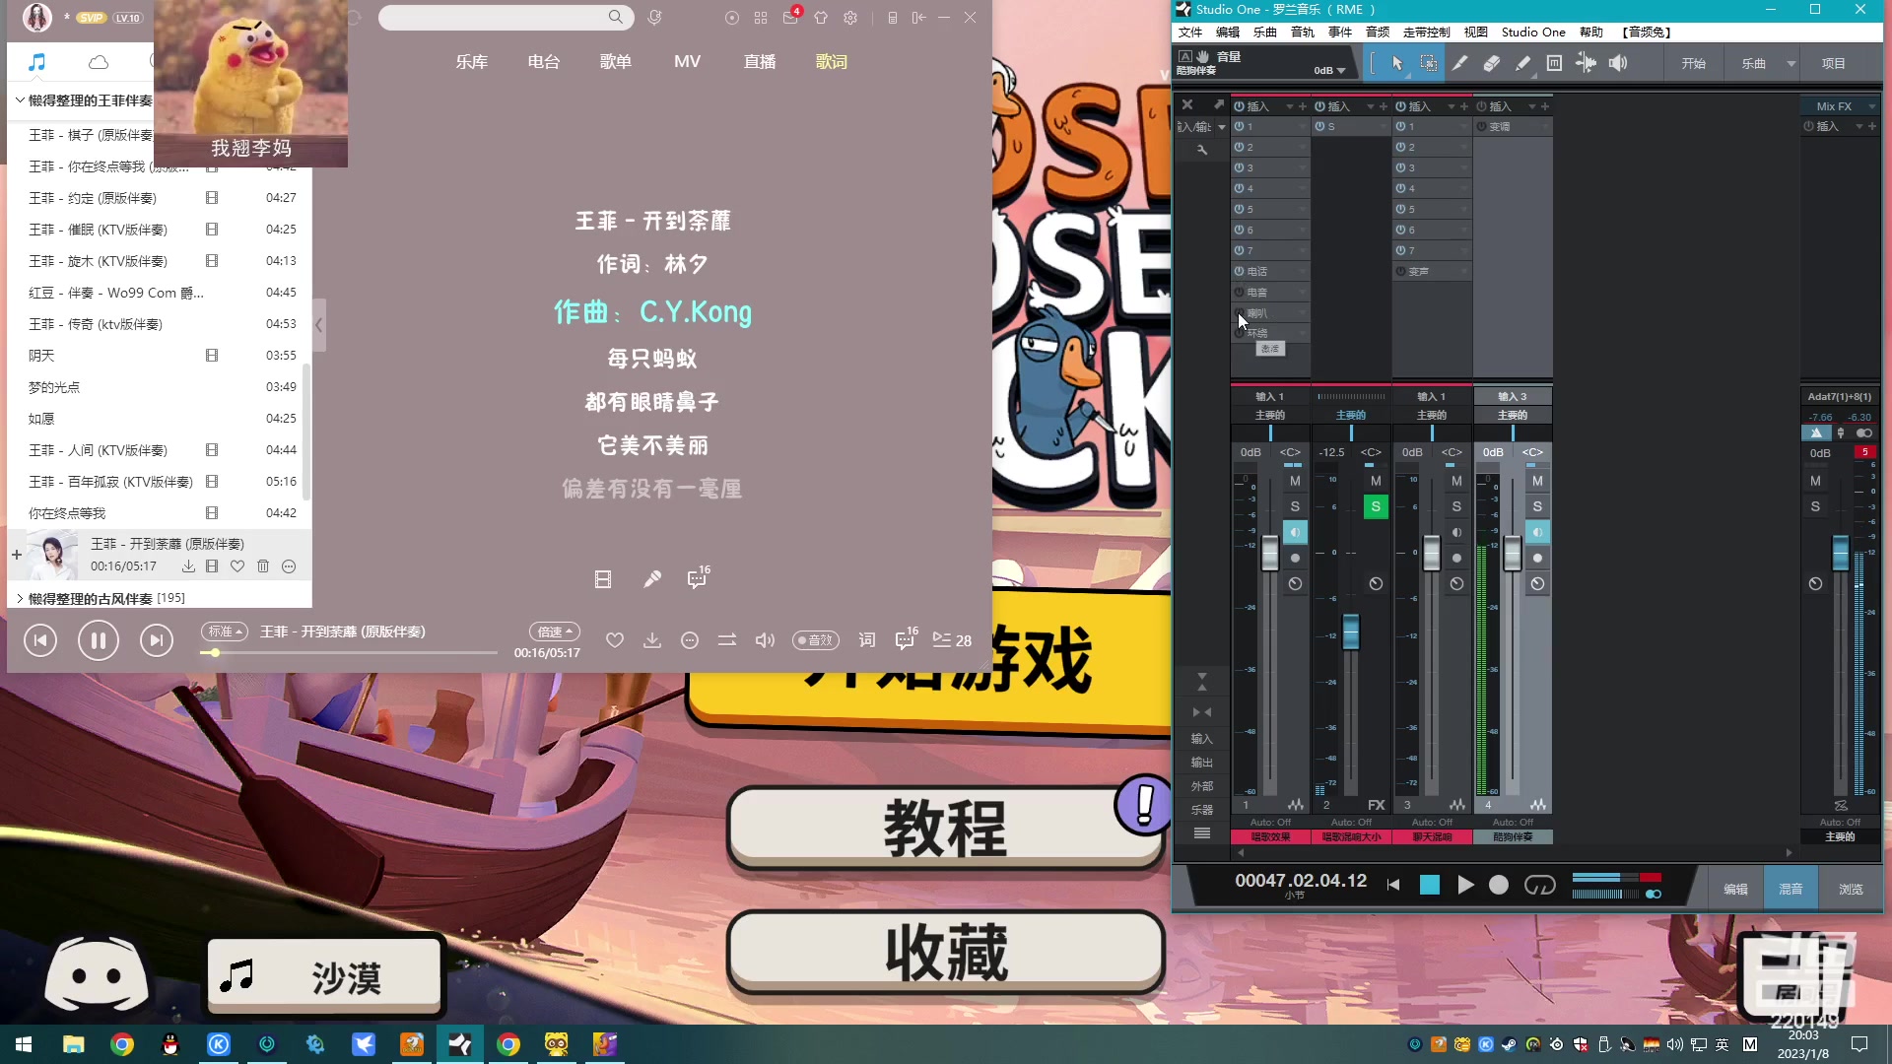The height and width of the screenshot is (1064, 1892).
Task: Select the Arrow tool in Studio One
Action: [x=1397, y=63]
